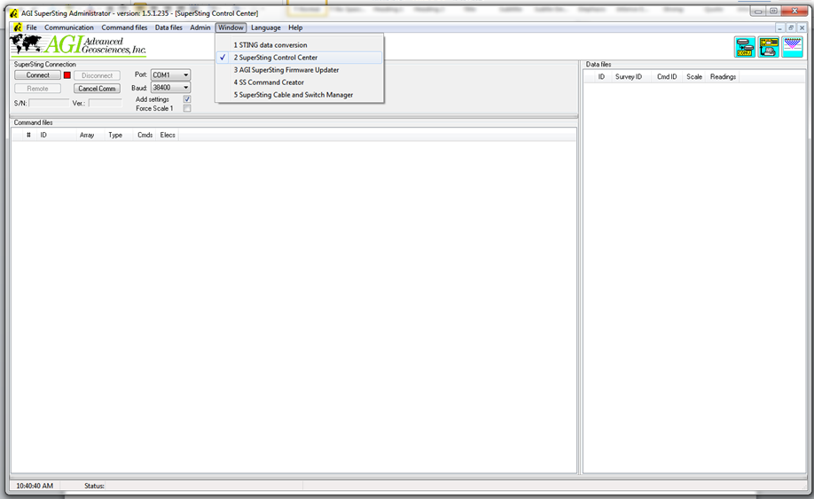Open the Language menu

coord(266,27)
